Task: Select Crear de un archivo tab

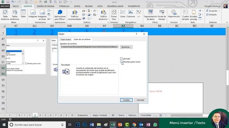Action: tap(82, 39)
